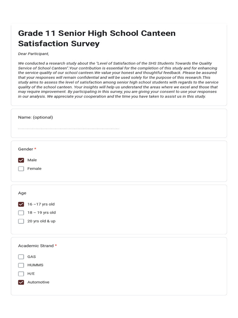Click the Gender question label
The height and width of the screenshot is (318, 238).
point(26,149)
